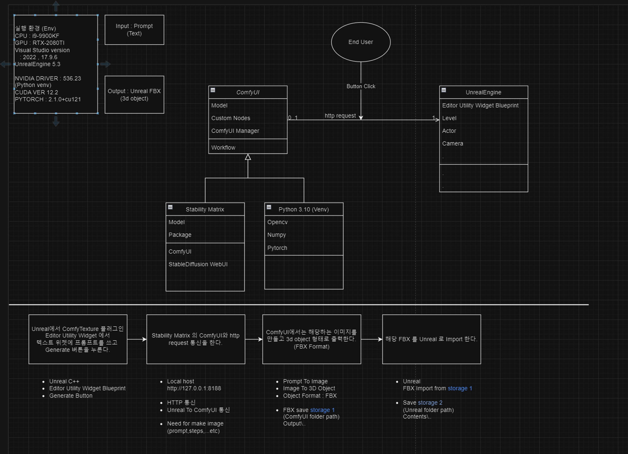628x454 pixels.
Task: Select the Camera row in UnrealEngine
Action: pyautogui.click(x=452, y=143)
